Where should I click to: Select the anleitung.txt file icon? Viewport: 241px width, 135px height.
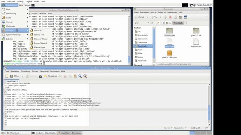point(196,42)
